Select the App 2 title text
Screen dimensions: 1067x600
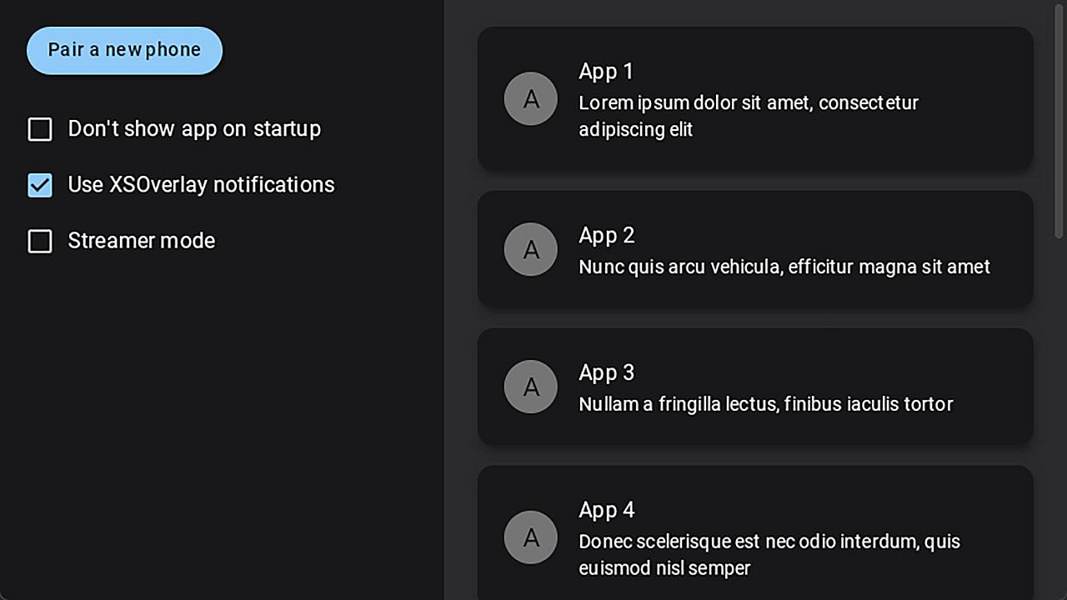point(607,236)
